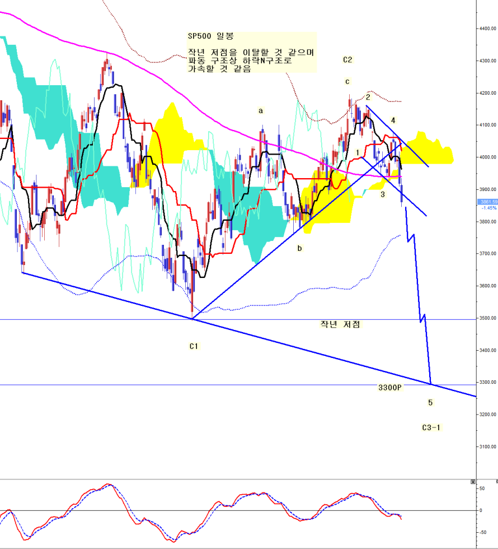Click the 3600.00 price axis label
Screen dimensions: 498x549
point(488,286)
